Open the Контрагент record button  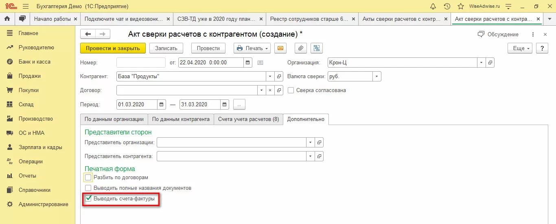[279, 76]
